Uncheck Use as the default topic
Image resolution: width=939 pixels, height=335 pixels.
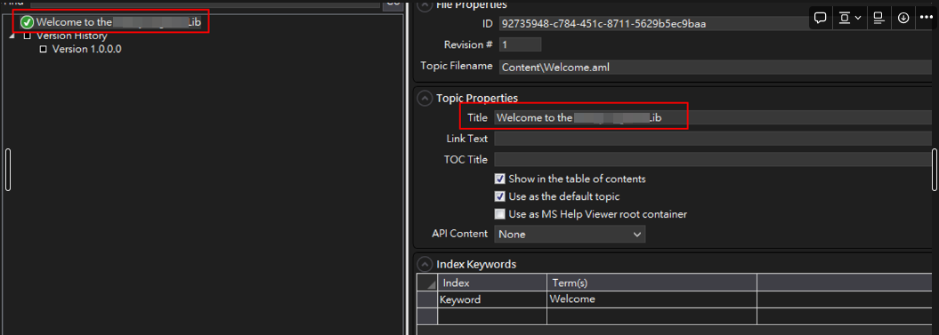(499, 196)
